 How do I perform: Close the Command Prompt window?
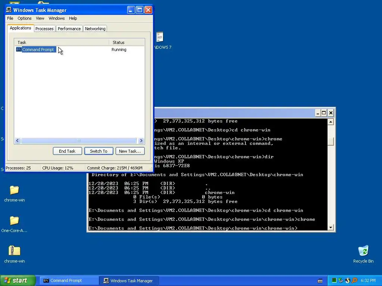331,113
